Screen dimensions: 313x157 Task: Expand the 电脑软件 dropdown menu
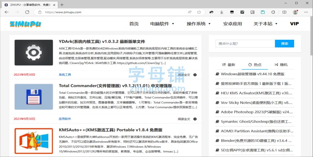pos(162,24)
